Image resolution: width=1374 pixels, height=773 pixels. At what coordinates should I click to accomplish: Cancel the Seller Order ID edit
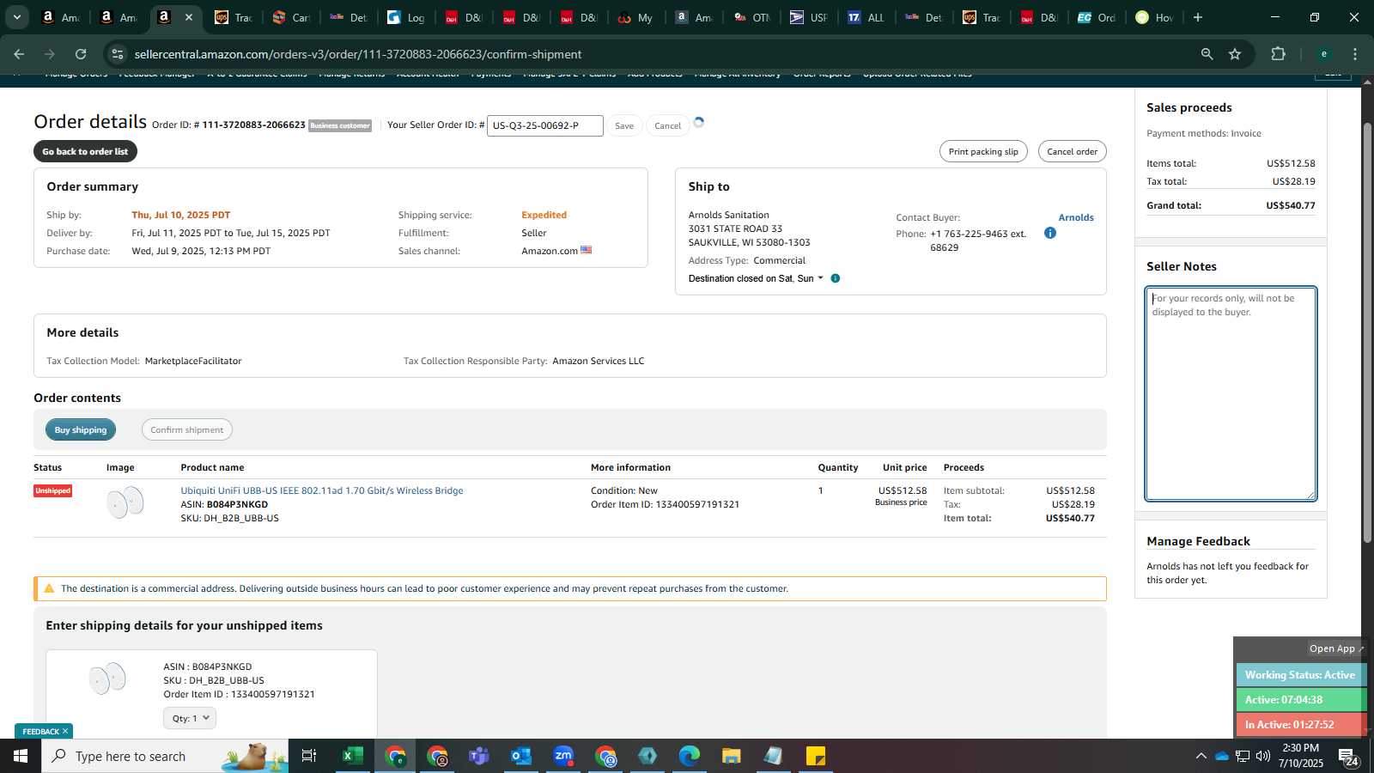[667, 125]
